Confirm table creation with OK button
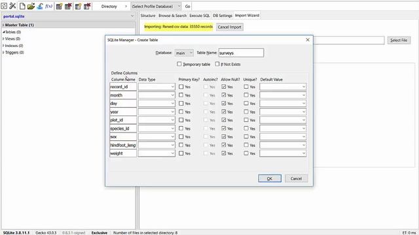This screenshot has width=419, height=235. point(270,178)
